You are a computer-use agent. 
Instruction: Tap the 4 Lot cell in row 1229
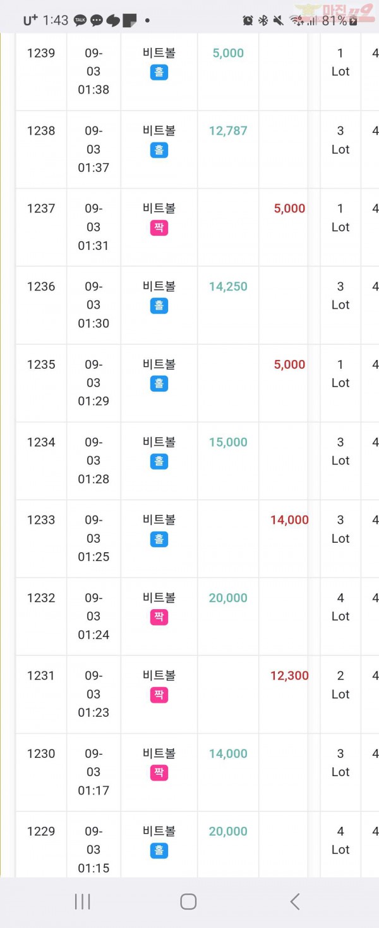click(x=340, y=840)
